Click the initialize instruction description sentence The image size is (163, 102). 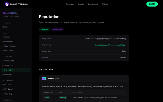click(x=83, y=86)
